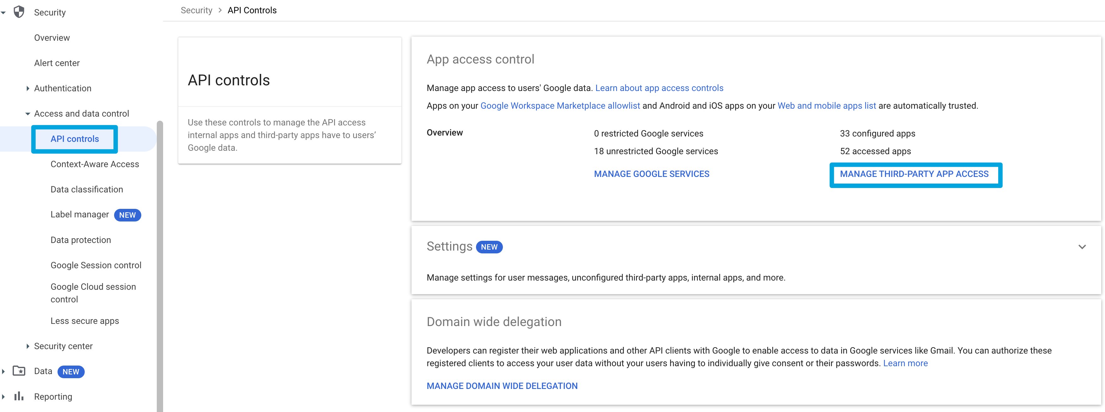Click the Settings section heading
Screen dimensions: 1105x412
click(x=449, y=246)
